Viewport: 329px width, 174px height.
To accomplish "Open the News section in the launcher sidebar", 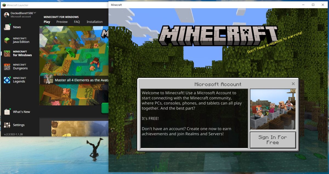I will [17, 27].
